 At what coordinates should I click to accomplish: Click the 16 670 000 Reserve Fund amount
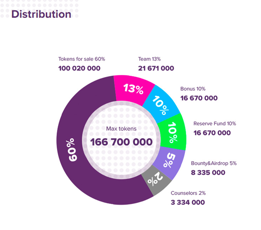[x=212, y=133]
